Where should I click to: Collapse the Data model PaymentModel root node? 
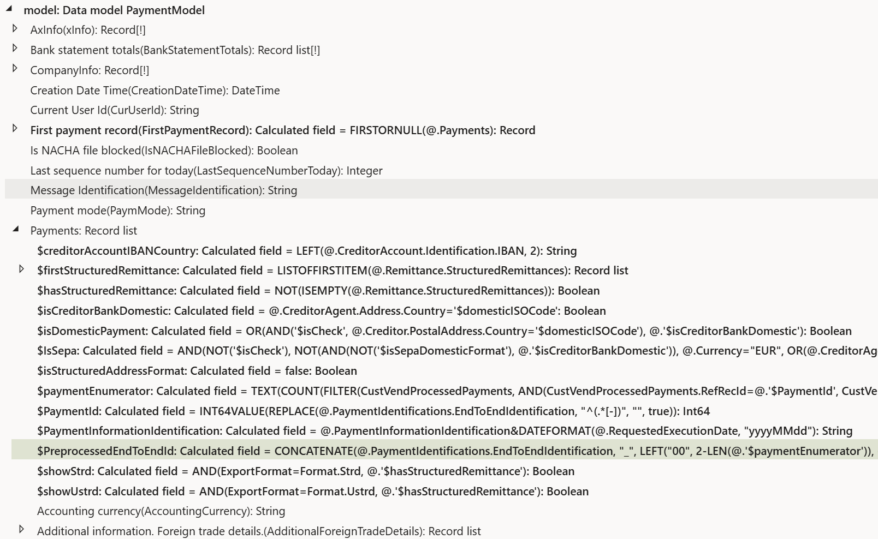[x=9, y=8]
